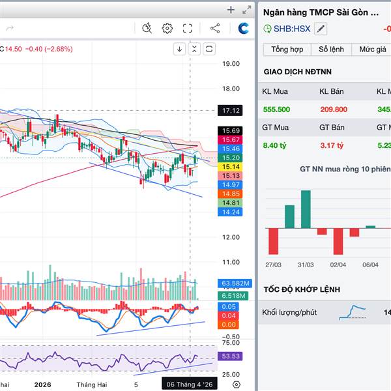Open the Mức giá tab
Screen dimensions: 391x391
370,50
